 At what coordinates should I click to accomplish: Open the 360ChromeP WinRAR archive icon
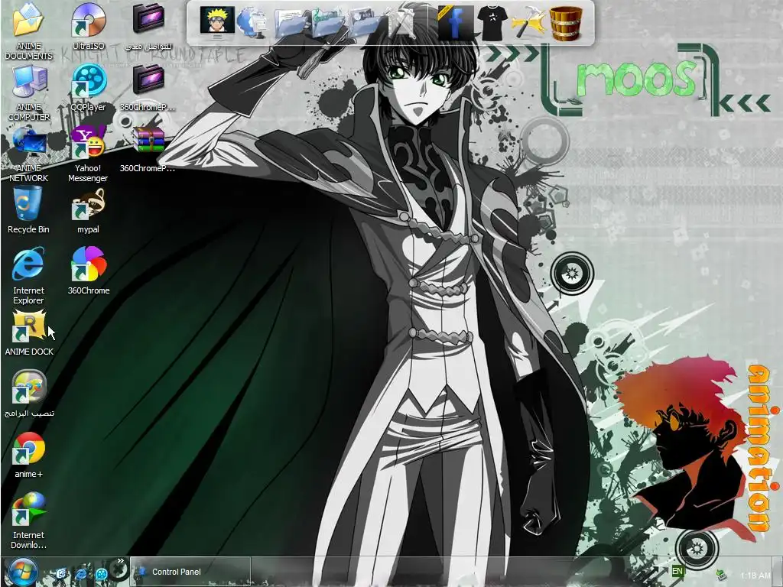(x=148, y=140)
